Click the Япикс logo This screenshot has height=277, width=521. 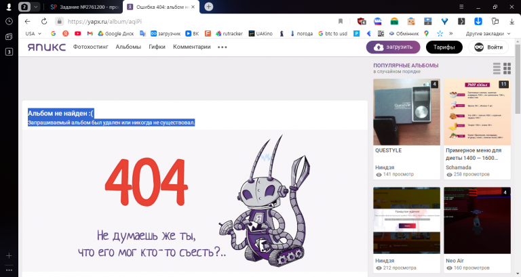[47, 47]
